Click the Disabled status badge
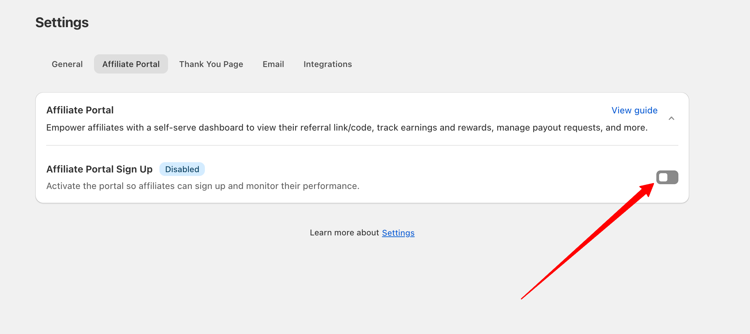The width and height of the screenshot is (750, 334). pyautogui.click(x=182, y=169)
